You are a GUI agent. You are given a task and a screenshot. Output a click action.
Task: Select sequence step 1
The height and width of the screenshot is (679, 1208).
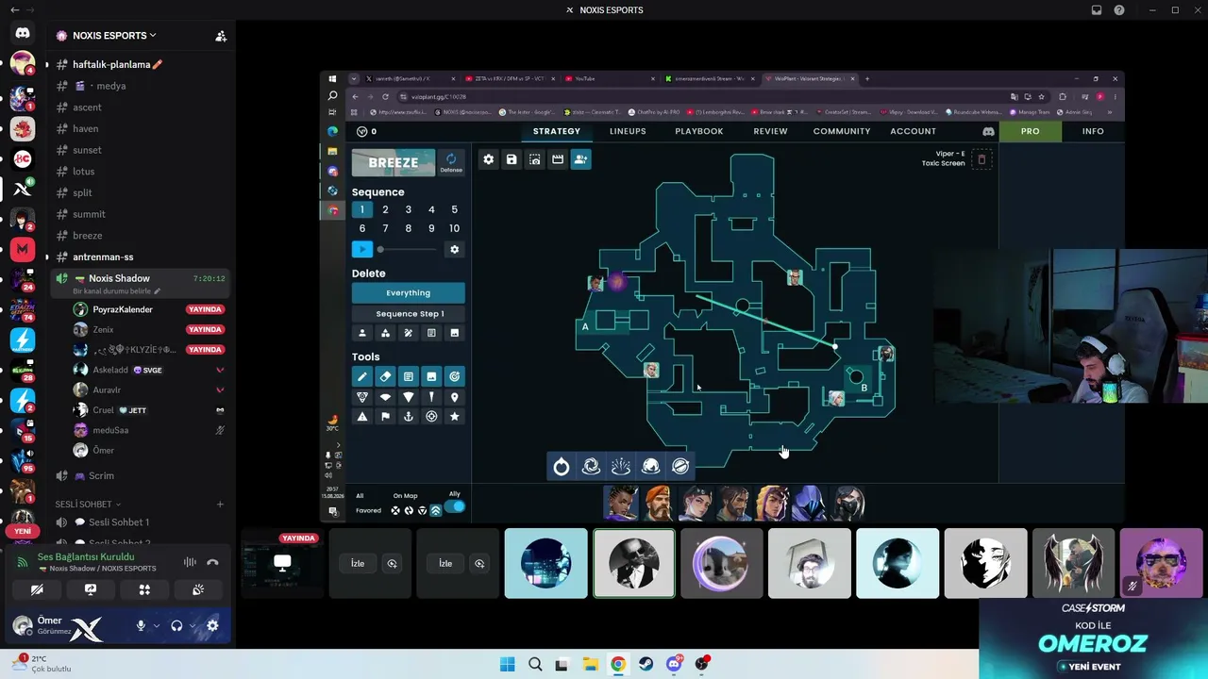(x=362, y=209)
